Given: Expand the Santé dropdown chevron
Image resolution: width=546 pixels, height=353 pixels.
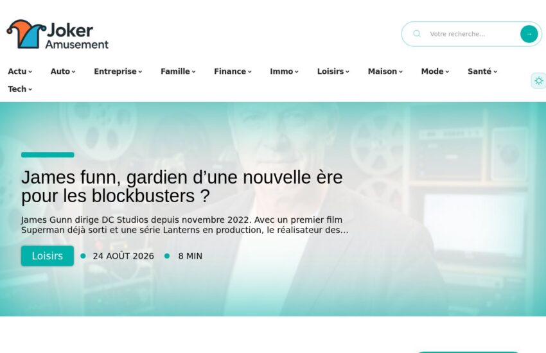Looking at the screenshot, I should pos(495,72).
